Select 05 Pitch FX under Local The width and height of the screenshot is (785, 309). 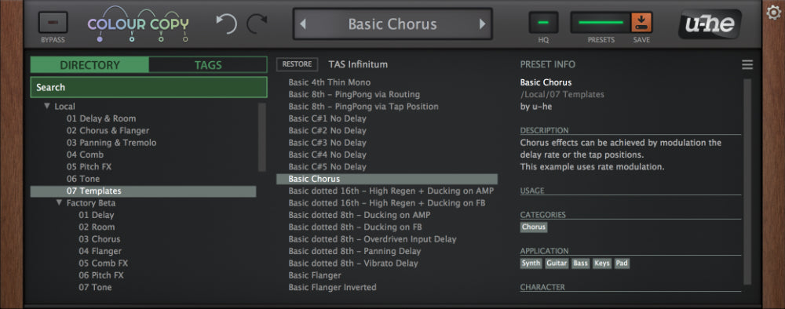(89, 166)
